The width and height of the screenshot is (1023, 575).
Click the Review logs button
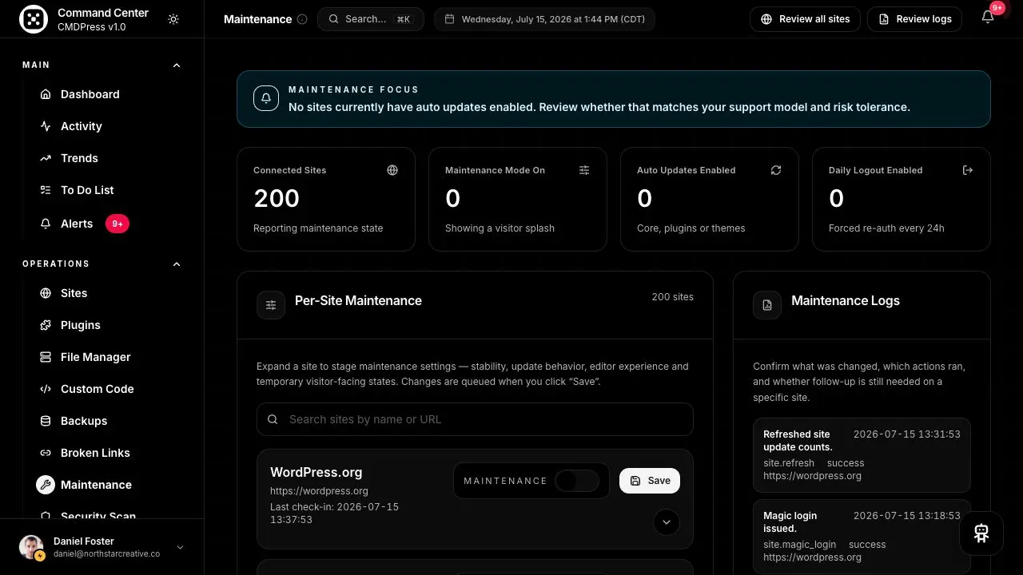(x=914, y=19)
